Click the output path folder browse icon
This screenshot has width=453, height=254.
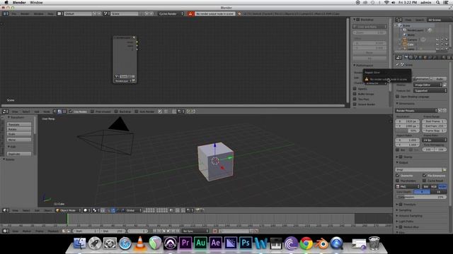pos(445,169)
